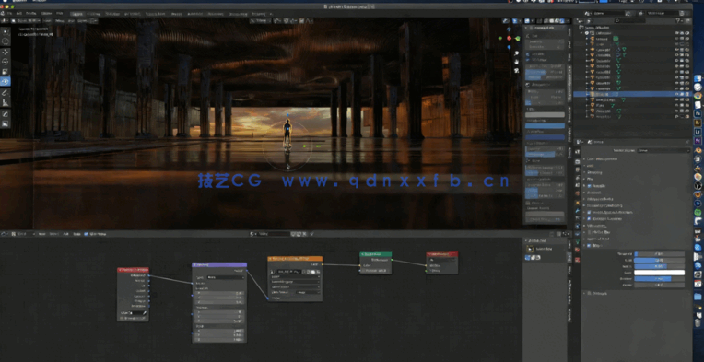This screenshot has width=704, height=362.
Task: Open Finder from the macOS dock
Action: point(698,78)
